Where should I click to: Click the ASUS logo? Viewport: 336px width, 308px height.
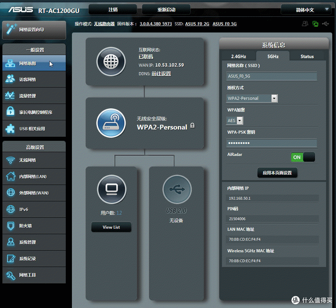pos(21,10)
